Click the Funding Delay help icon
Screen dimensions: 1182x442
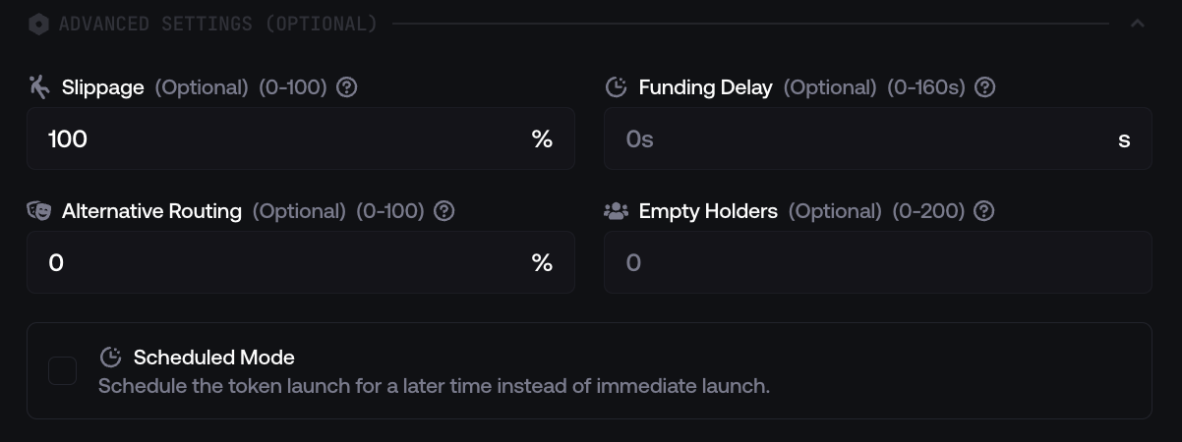[x=984, y=87]
